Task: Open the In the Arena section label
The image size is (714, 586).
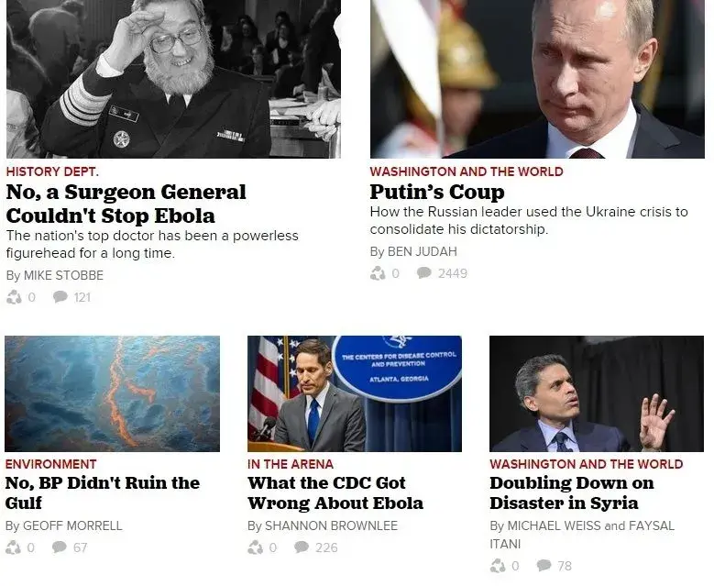Action: 290,464
